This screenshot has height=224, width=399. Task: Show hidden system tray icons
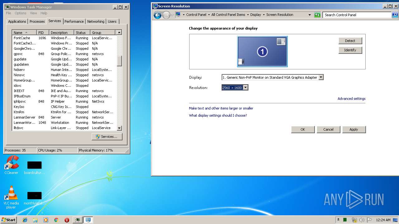pyautogui.click(x=339, y=220)
